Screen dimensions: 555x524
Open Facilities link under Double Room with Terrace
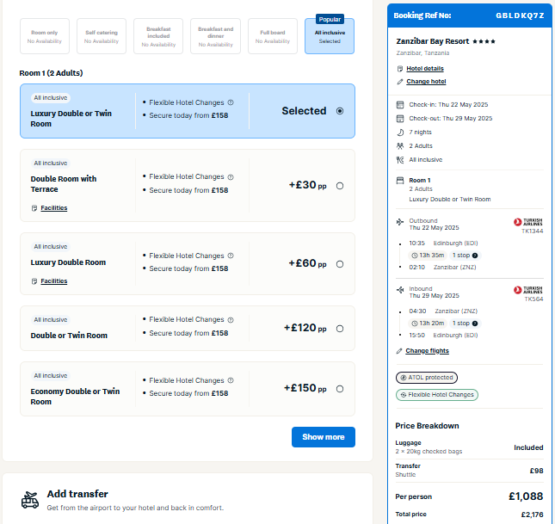(x=54, y=208)
